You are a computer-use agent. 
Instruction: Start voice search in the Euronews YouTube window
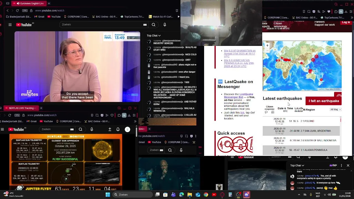coord(165,25)
